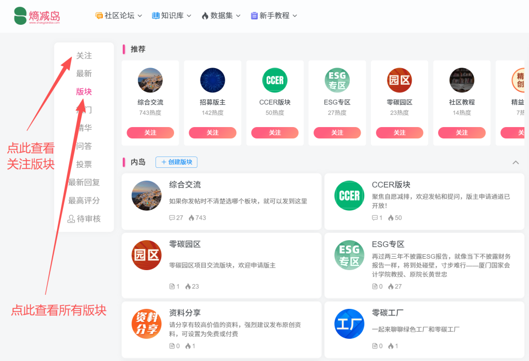
Task: Open the 招募版主 fireworks avatar
Action: pyautogui.click(x=212, y=80)
